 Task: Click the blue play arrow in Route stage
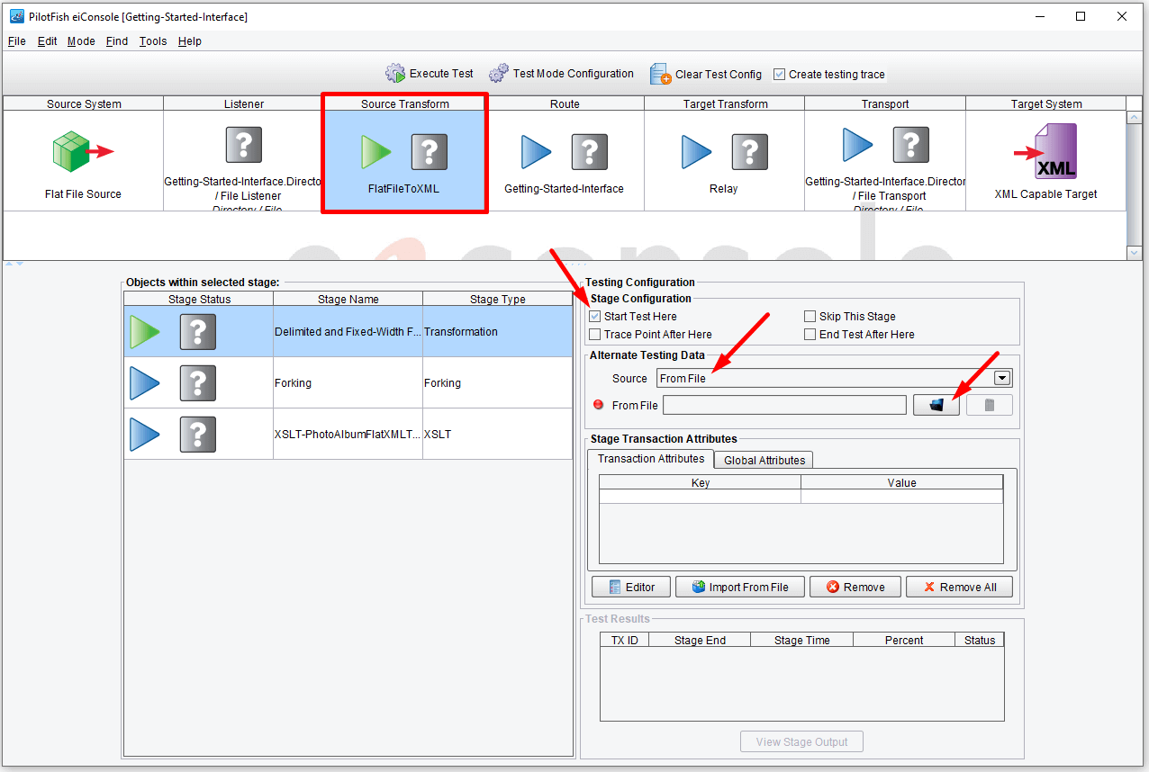click(537, 152)
